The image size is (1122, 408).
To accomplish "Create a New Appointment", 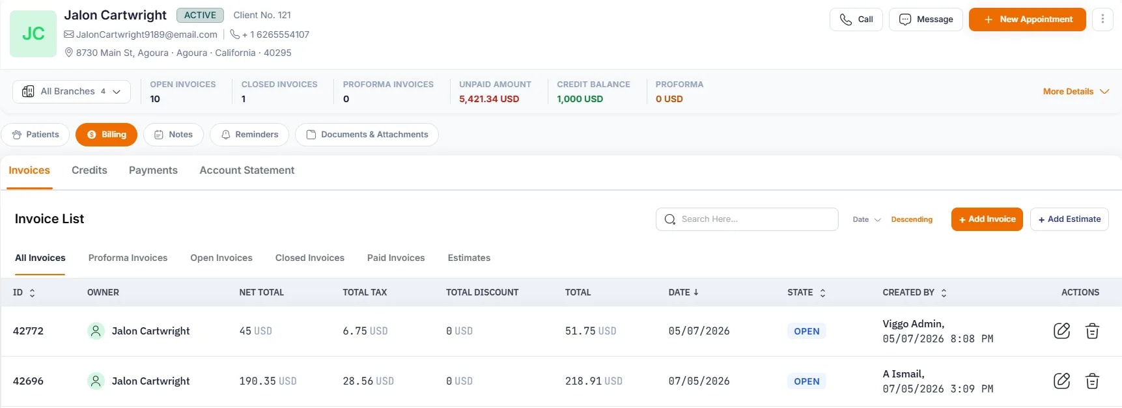I will (1027, 20).
